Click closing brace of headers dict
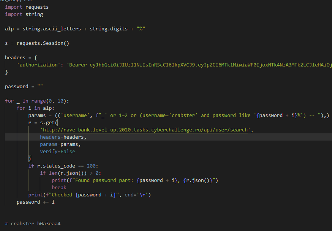 (x=6, y=72)
